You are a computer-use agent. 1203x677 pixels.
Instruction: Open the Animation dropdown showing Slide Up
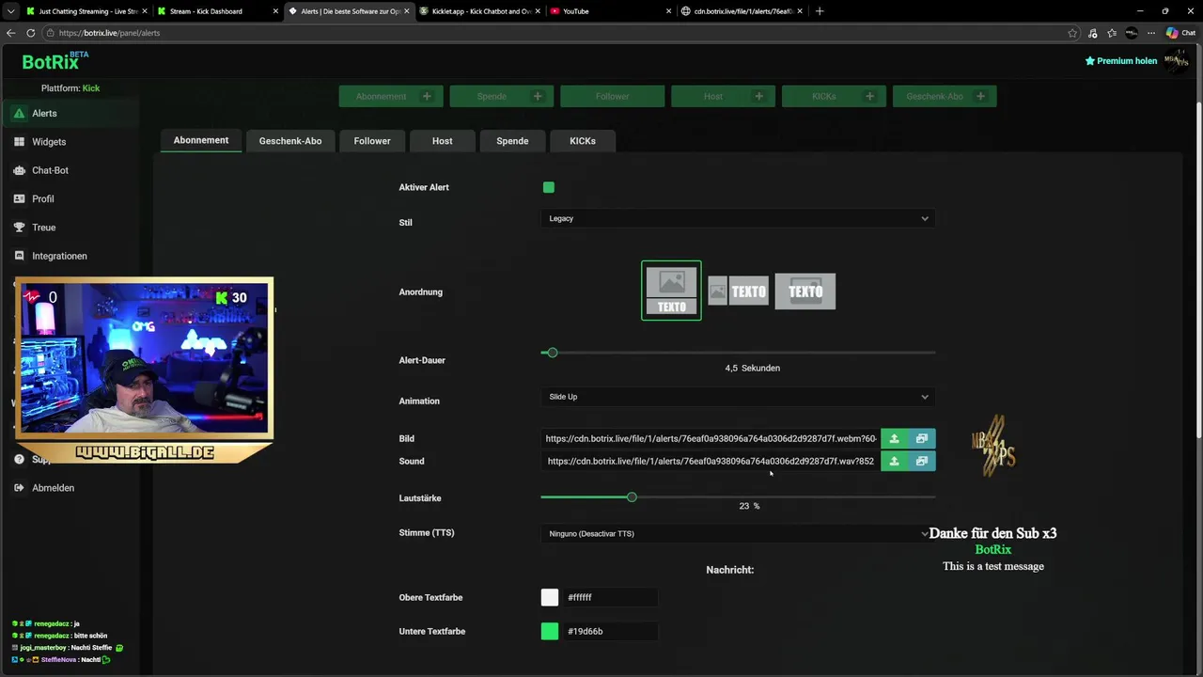click(x=738, y=397)
